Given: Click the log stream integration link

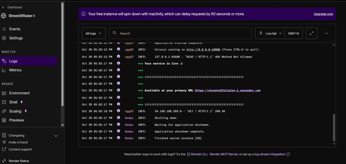Looking at the screenshot, I should 270,154.
